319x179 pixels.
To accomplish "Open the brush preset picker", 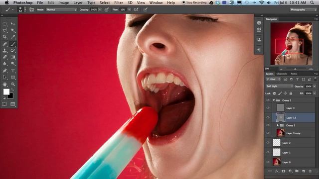I will pos(22,9).
